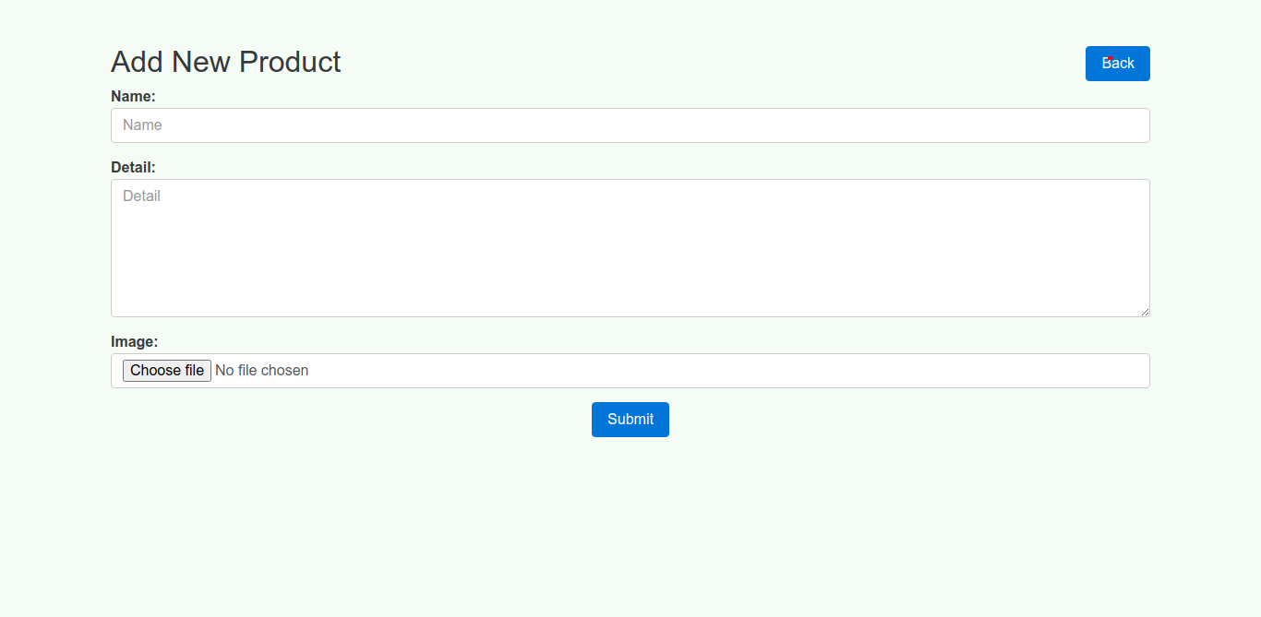The width and height of the screenshot is (1261, 617).
Task: Open the file chooser for the product image
Action: pyautogui.click(x=167, y=371)
